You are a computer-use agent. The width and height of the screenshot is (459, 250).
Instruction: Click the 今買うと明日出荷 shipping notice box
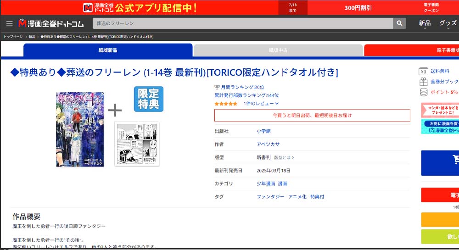312,116
